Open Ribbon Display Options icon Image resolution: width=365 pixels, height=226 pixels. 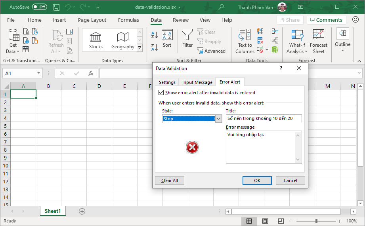(x=300, y=7)
